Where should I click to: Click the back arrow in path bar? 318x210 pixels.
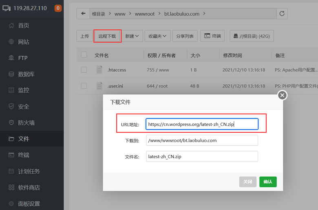[83, 13]
